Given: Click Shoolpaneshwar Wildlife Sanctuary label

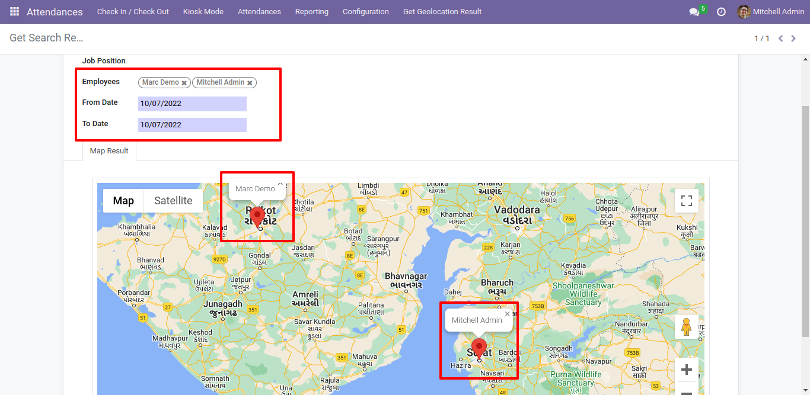Looking at the screenshot, I should (x=583, y=294).
